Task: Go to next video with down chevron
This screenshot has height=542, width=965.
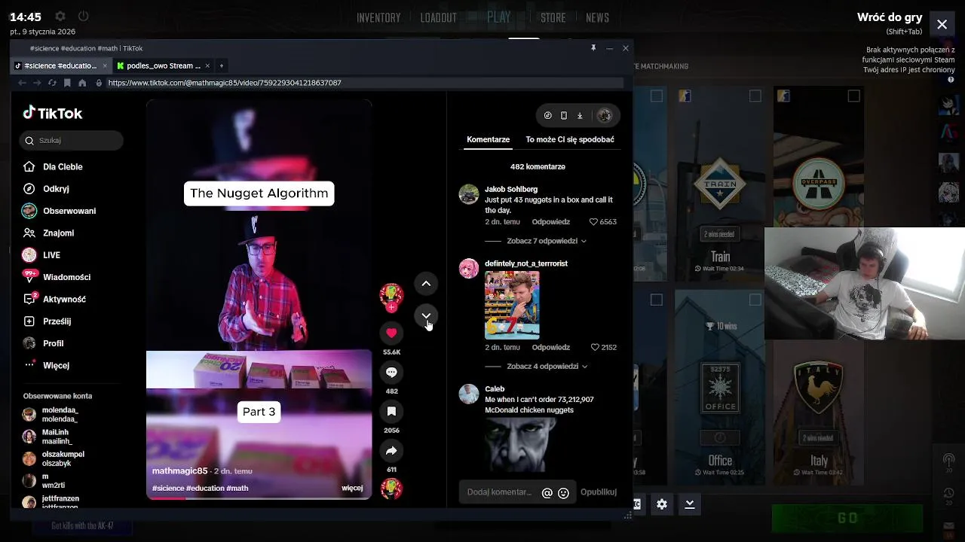Action: click(x=426, y=315)
